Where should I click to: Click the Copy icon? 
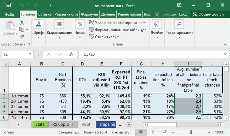pos(22,29)
